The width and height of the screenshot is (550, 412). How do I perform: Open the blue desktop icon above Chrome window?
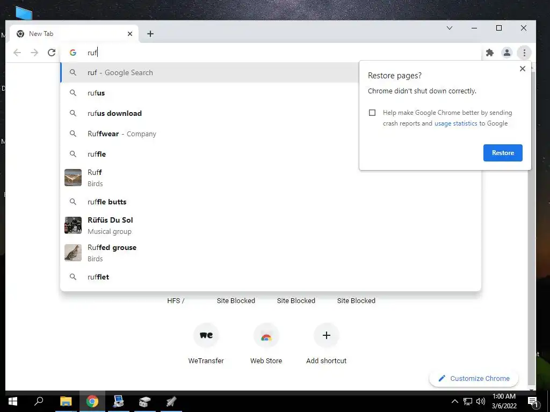point(24,13)
